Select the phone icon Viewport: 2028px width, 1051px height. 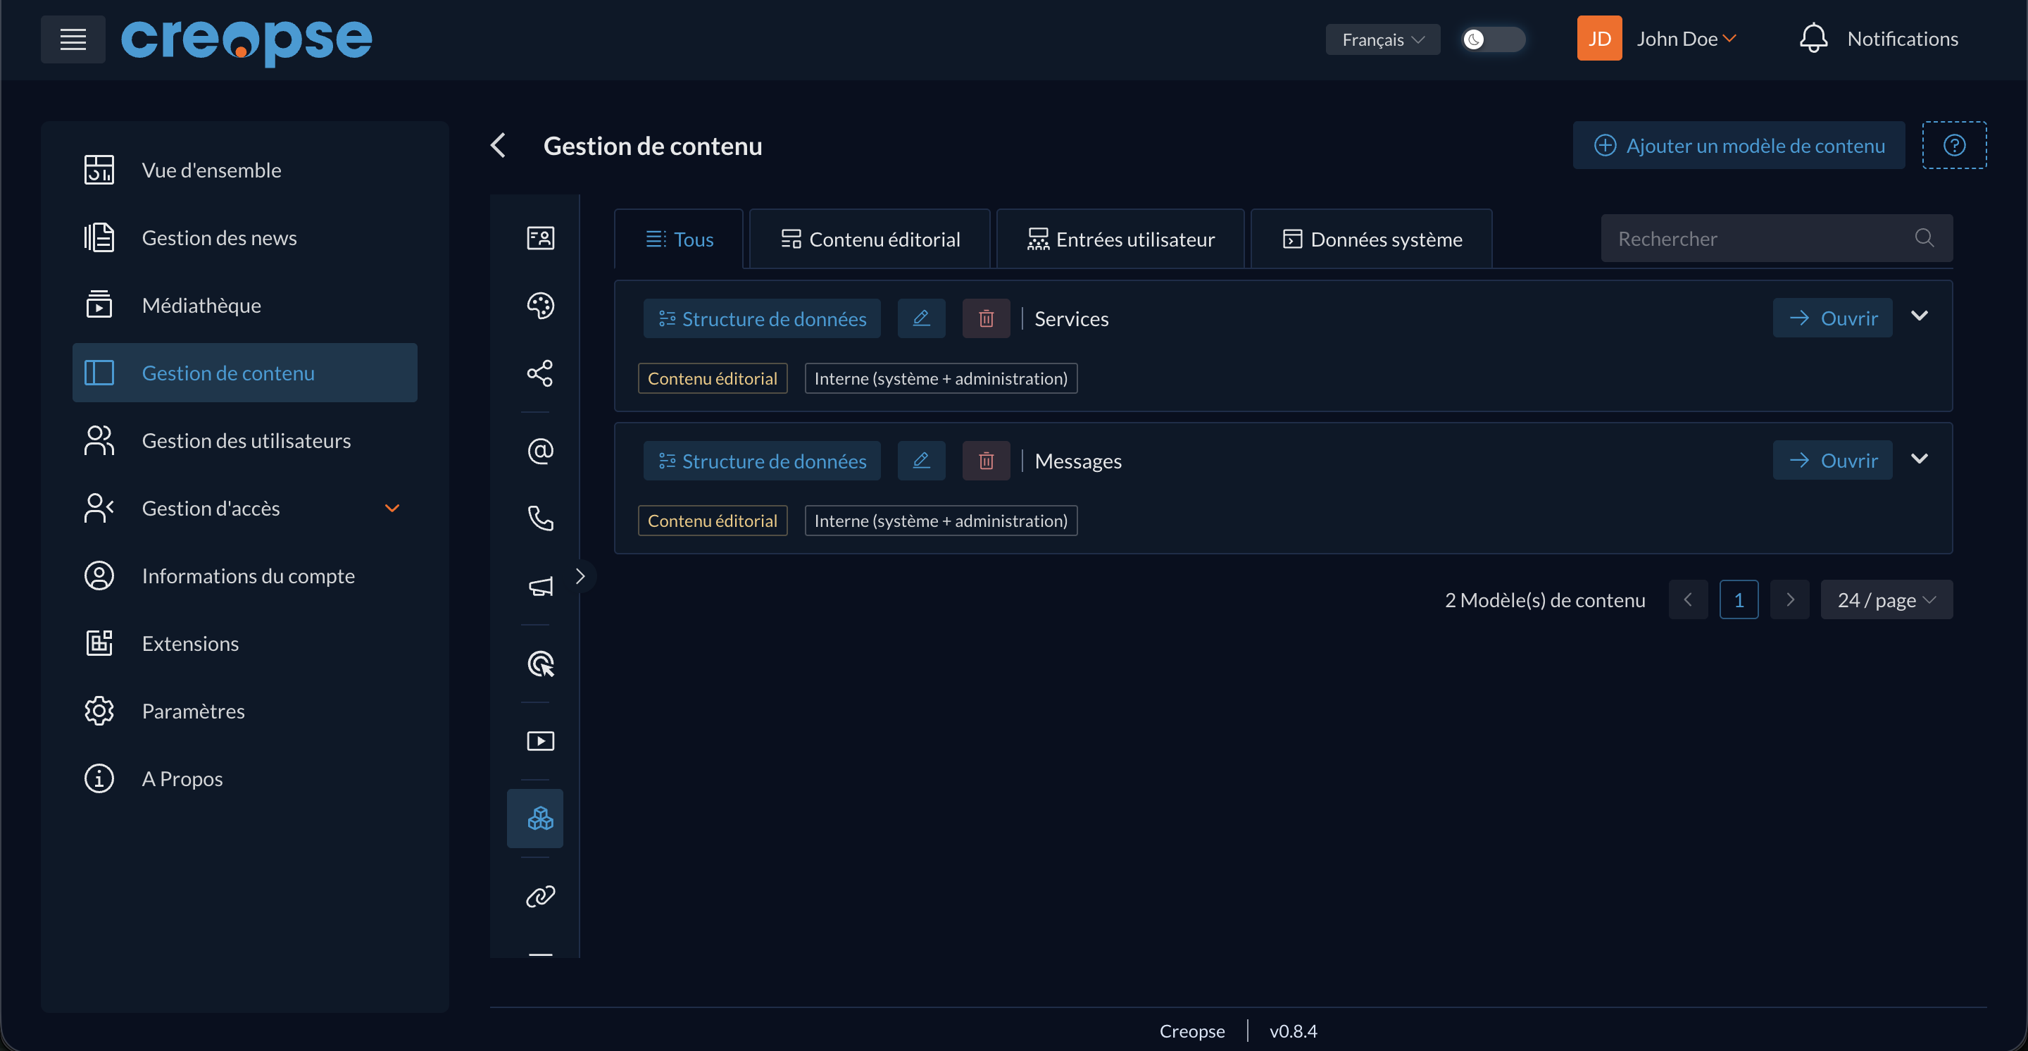(x=540, y=519)
